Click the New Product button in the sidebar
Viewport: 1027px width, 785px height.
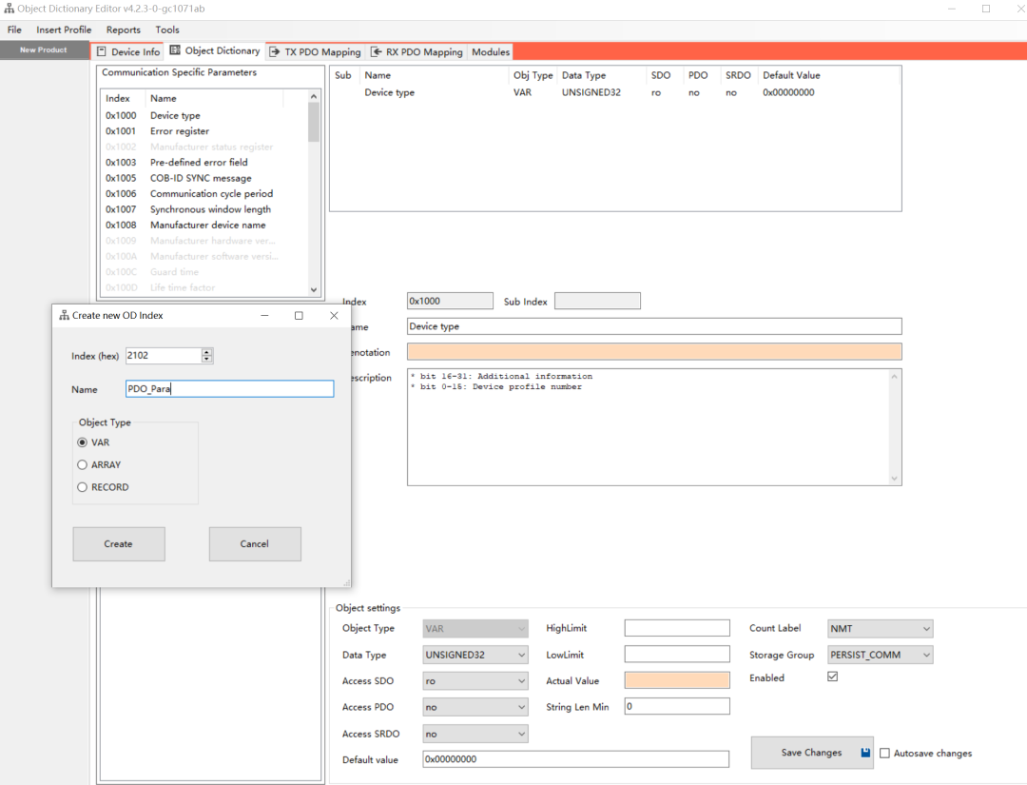pyautogui.click(x=44, y=49)
